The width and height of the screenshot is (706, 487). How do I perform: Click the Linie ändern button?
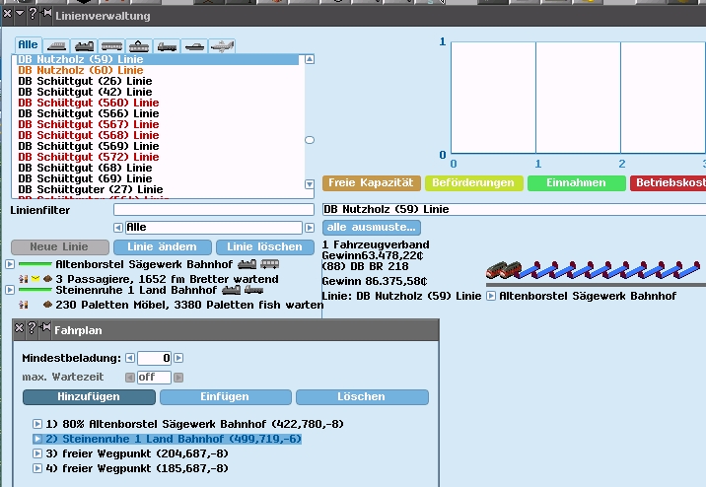pyautogui.click(x=163, y=247)
